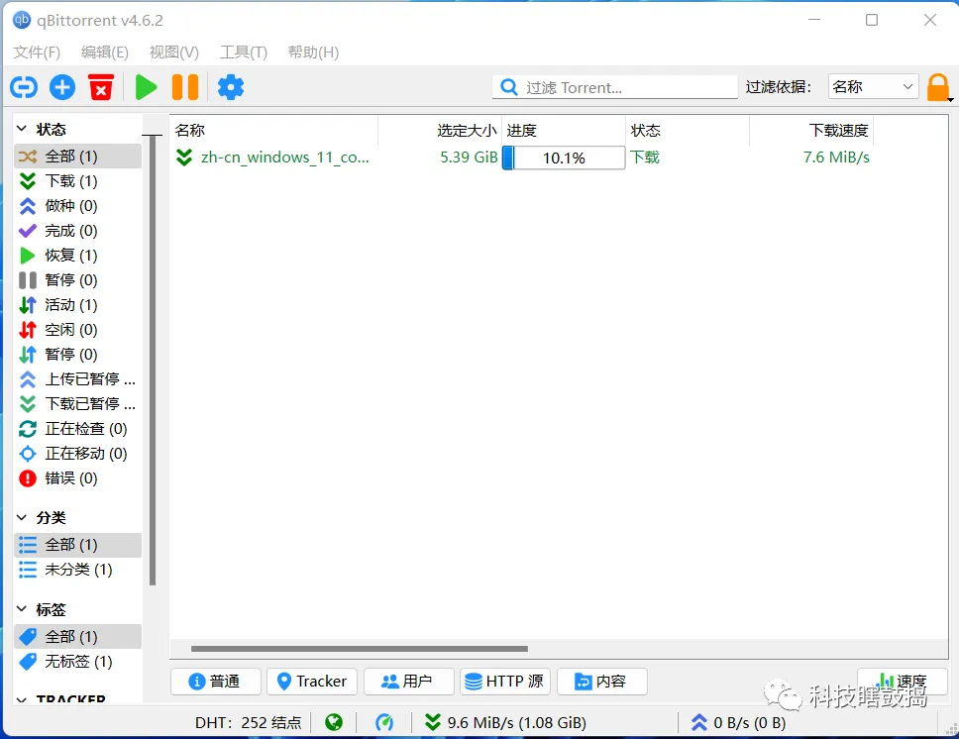Click the red delete torrent icon
The image size is (959, 739).
(101, 87)
